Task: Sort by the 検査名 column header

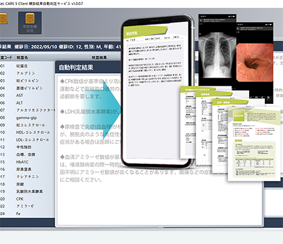Action: click(22, 58)
